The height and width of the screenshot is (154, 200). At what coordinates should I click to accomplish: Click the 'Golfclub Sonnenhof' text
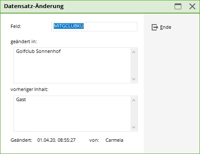coord(38,51)
